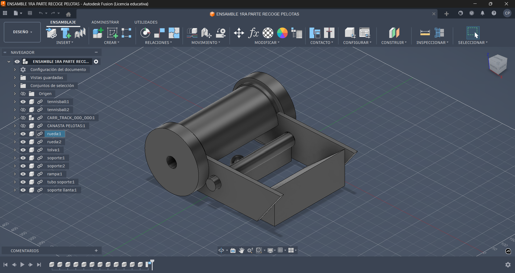
Task: Activate the Orbit tool at screen bottom
Action: (x=221, y=250)
